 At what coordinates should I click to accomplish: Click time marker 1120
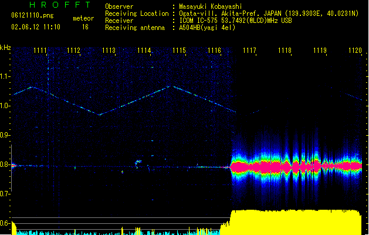pos(355,51)
